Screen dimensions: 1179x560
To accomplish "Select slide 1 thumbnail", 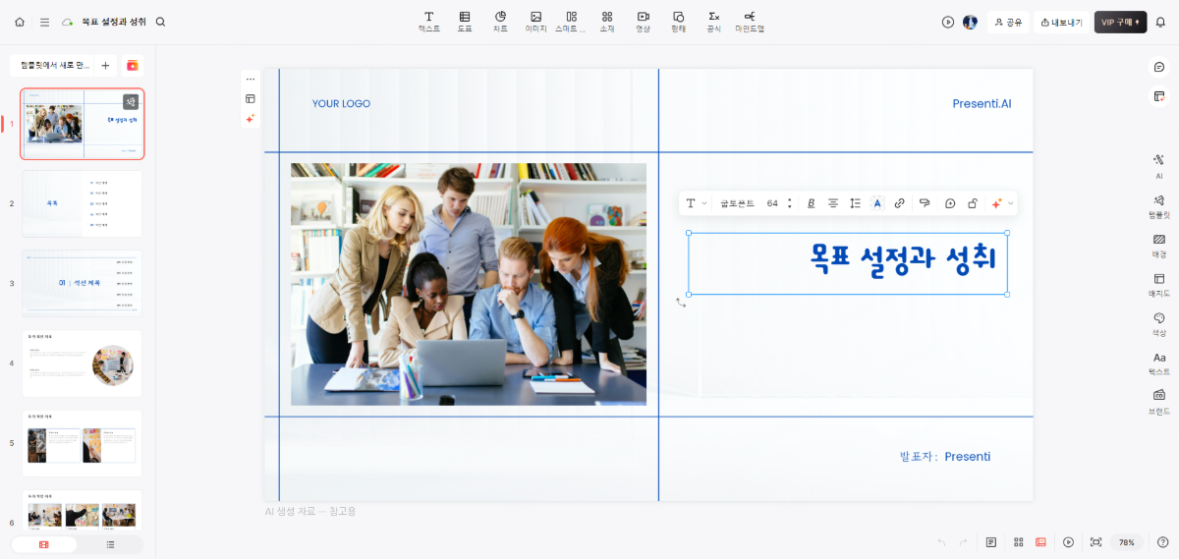I will coord(83,124).
